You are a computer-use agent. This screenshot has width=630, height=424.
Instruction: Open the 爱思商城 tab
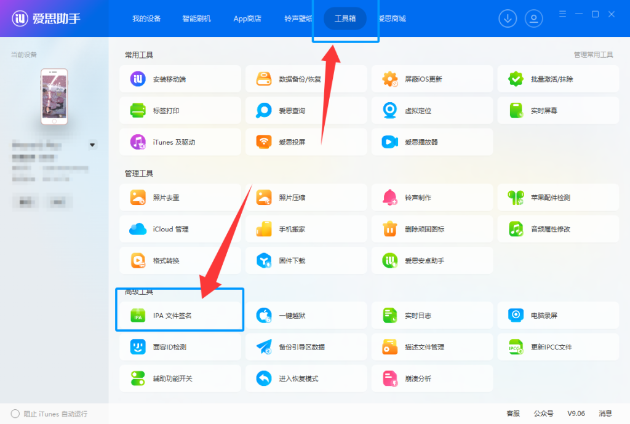[393, 18]
